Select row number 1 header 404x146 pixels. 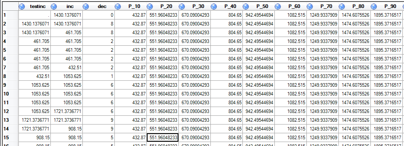tap(10, 15)
